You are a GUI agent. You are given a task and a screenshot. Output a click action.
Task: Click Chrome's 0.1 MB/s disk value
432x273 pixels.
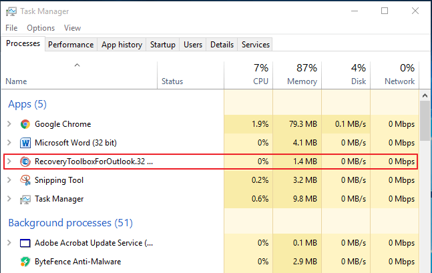(351, 124)
